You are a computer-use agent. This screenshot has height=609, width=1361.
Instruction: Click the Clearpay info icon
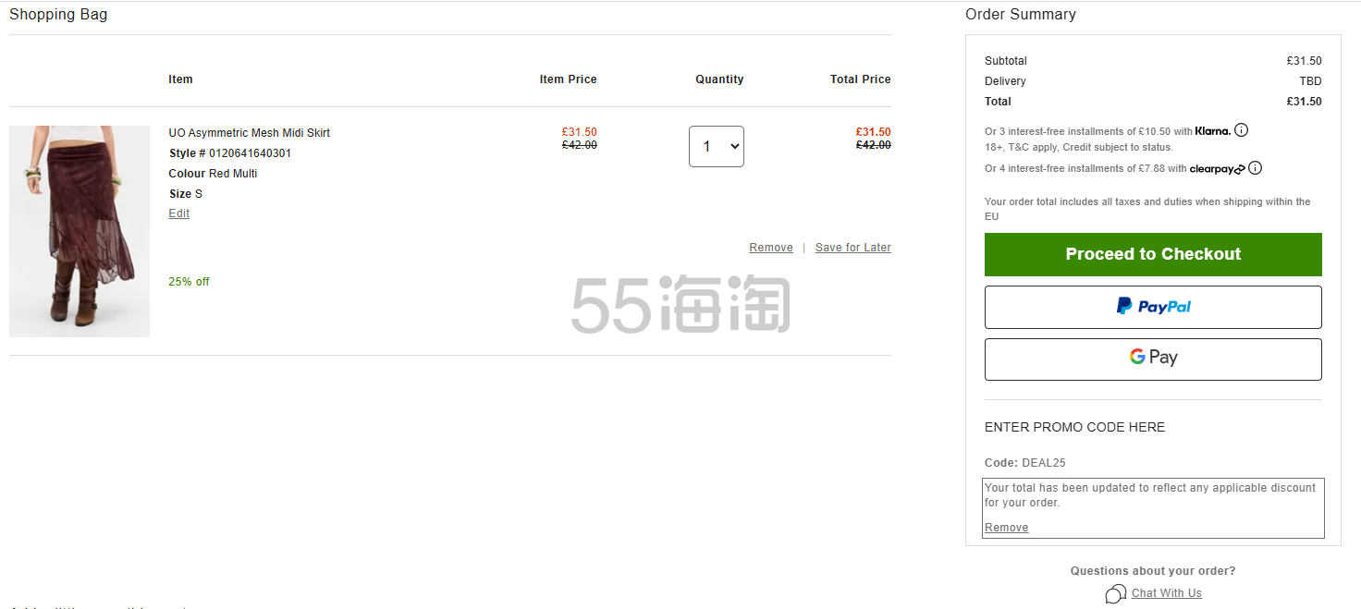pyautogui.click(x=1255, y=168)
